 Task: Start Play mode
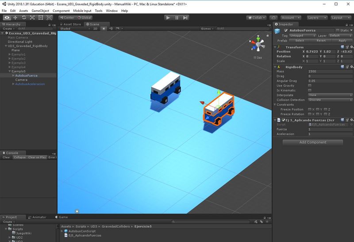tap(168, 18)
